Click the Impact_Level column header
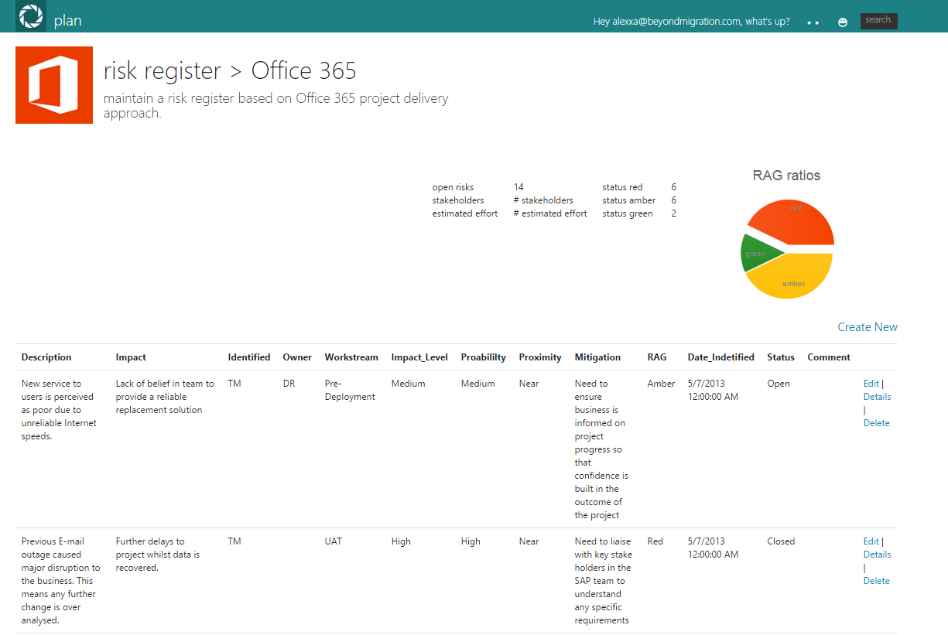Screen dimensions: 948x635 pyautogui.click(x=419, y=357)
